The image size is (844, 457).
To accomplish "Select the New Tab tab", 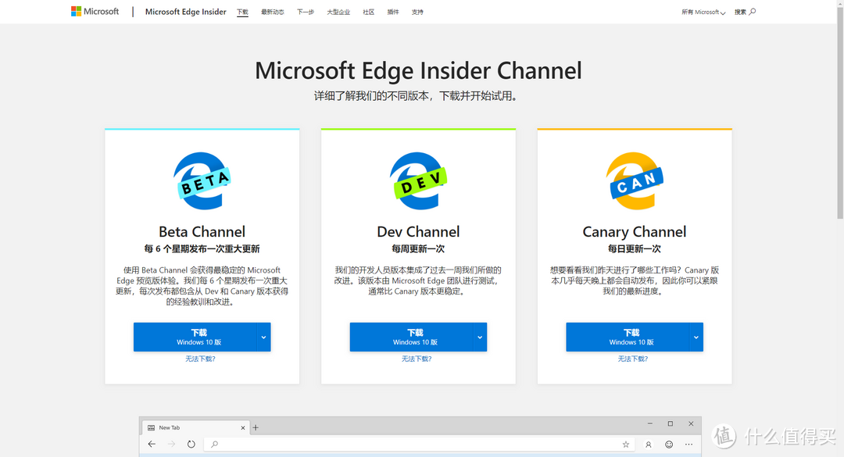I will coord(196,427).
